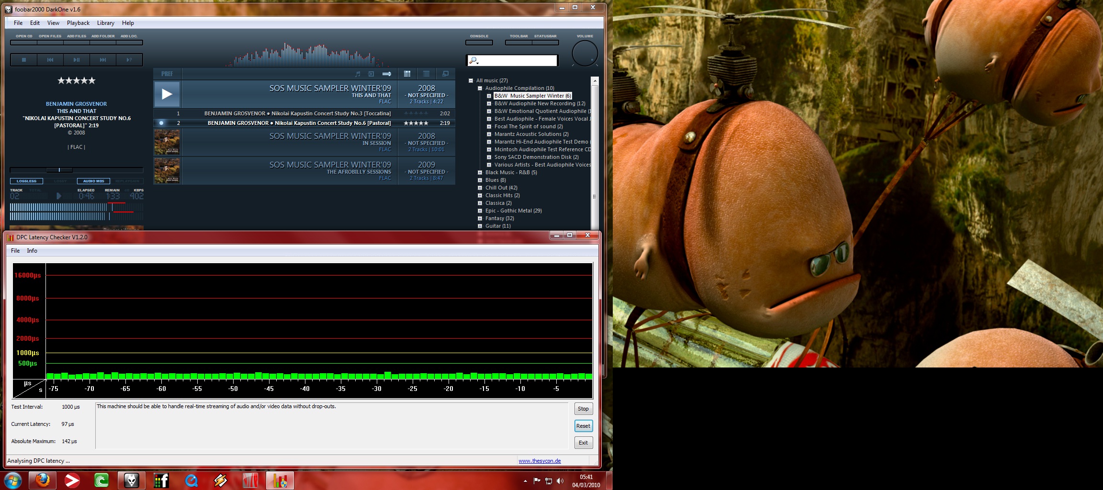Show hidden tray icons arrow

525,481
